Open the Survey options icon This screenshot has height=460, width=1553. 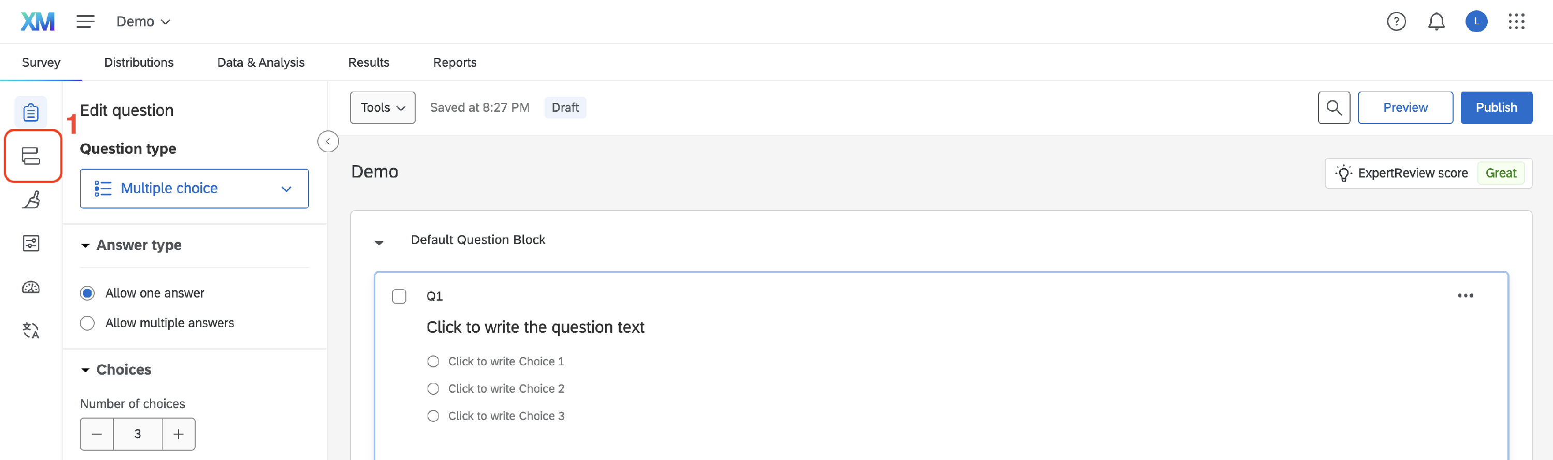pos(31,243)
